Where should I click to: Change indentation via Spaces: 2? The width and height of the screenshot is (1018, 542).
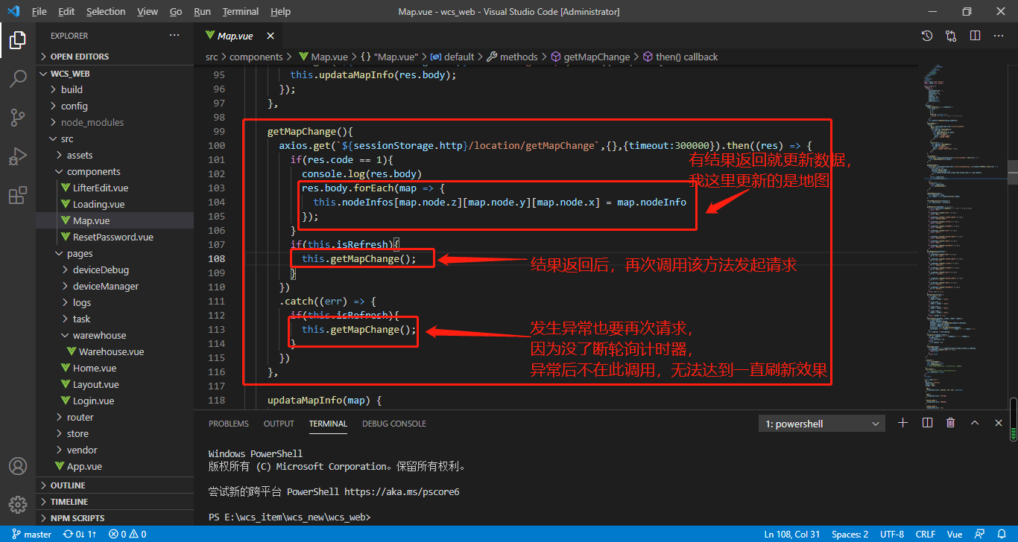(850, 534)
